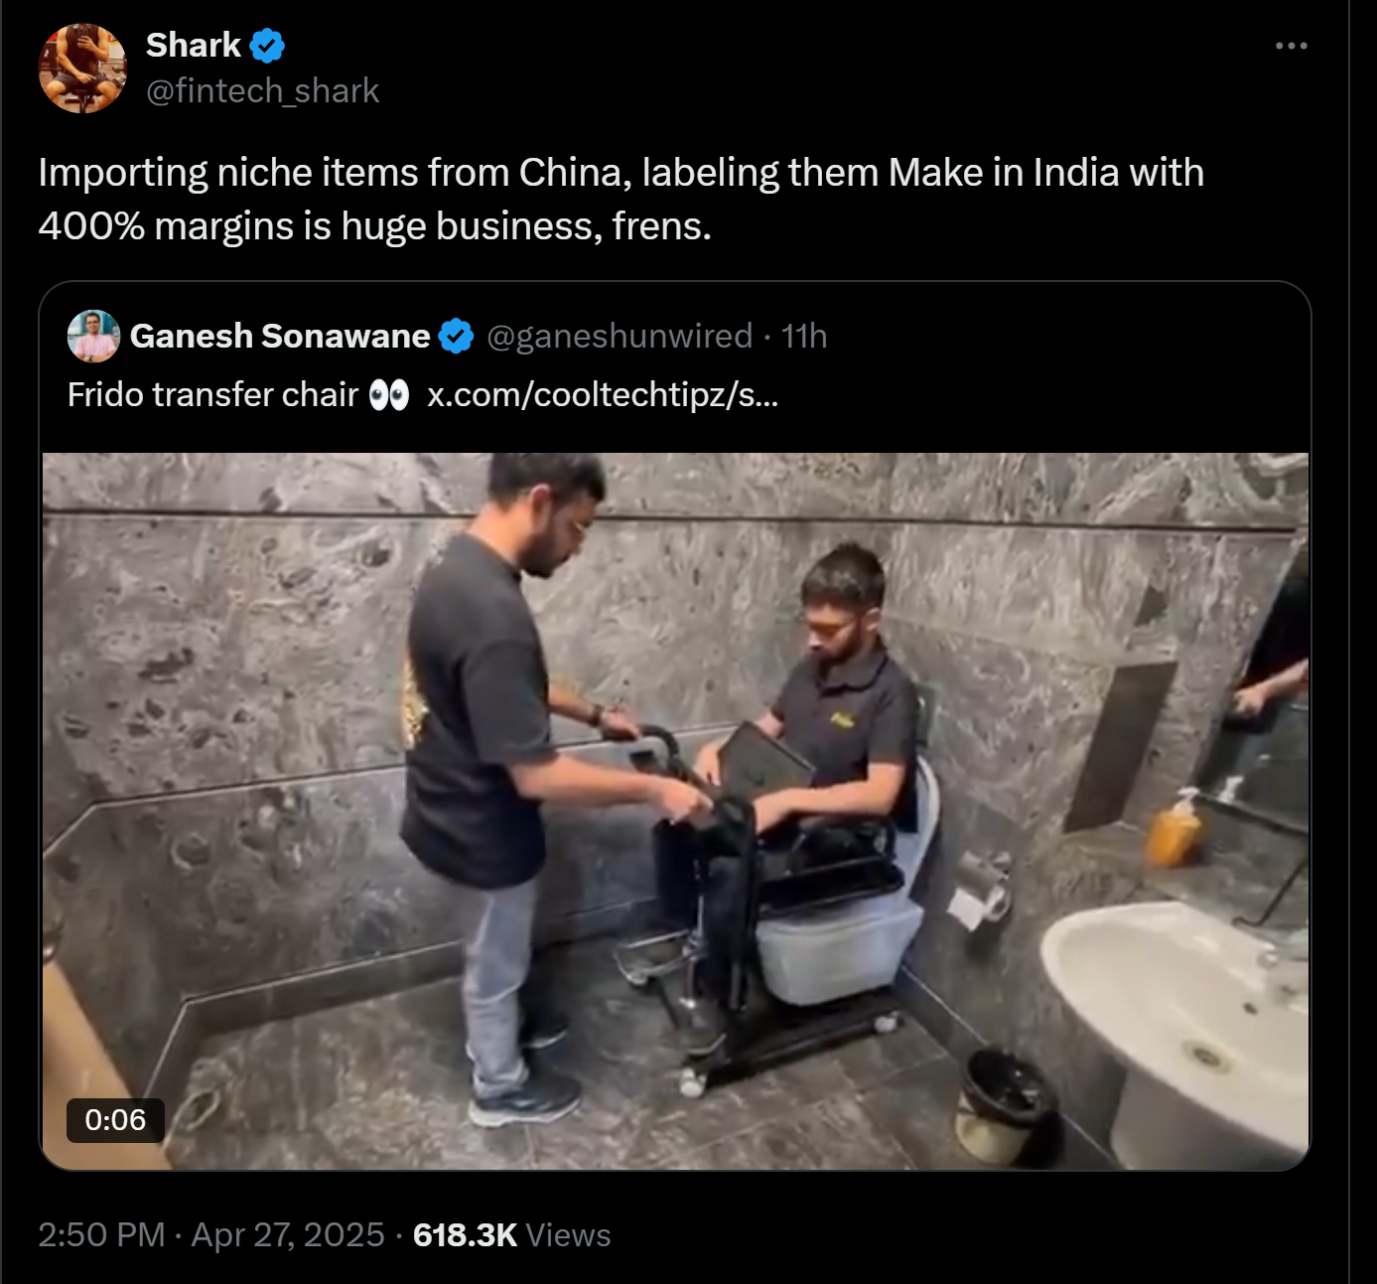The height and width of the screenshot is (1284, 1377).
Task: Click the 0:06 video duration badge
Action: click(x=115, y=1119)
